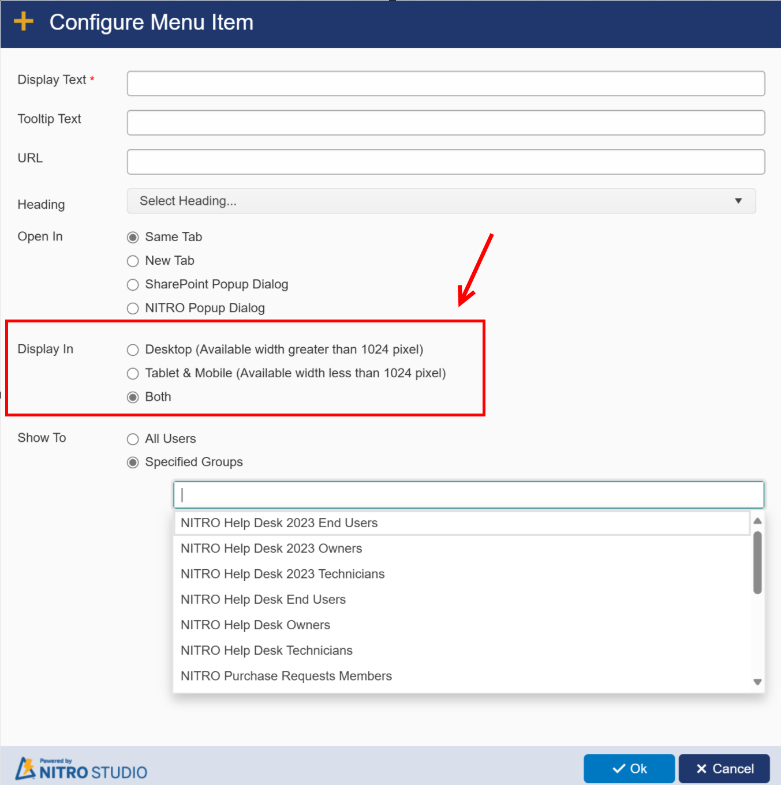Dismiss dialog with Cancel button
The width and height of the screenshot is (781, 785).
[724, 769]
